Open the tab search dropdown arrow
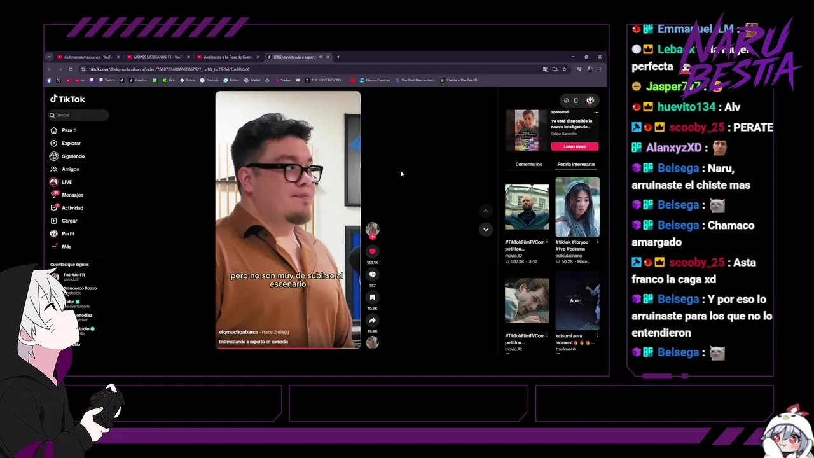This screenshot has width=814, height=458. [49, 57]
